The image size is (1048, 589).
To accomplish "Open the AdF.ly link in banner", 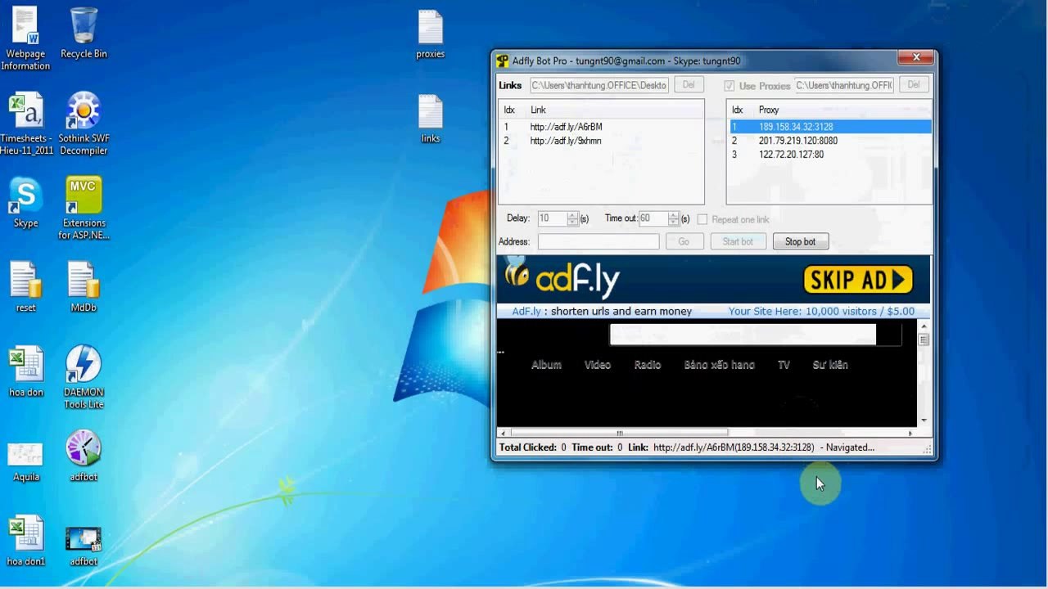I will (526, 311).
